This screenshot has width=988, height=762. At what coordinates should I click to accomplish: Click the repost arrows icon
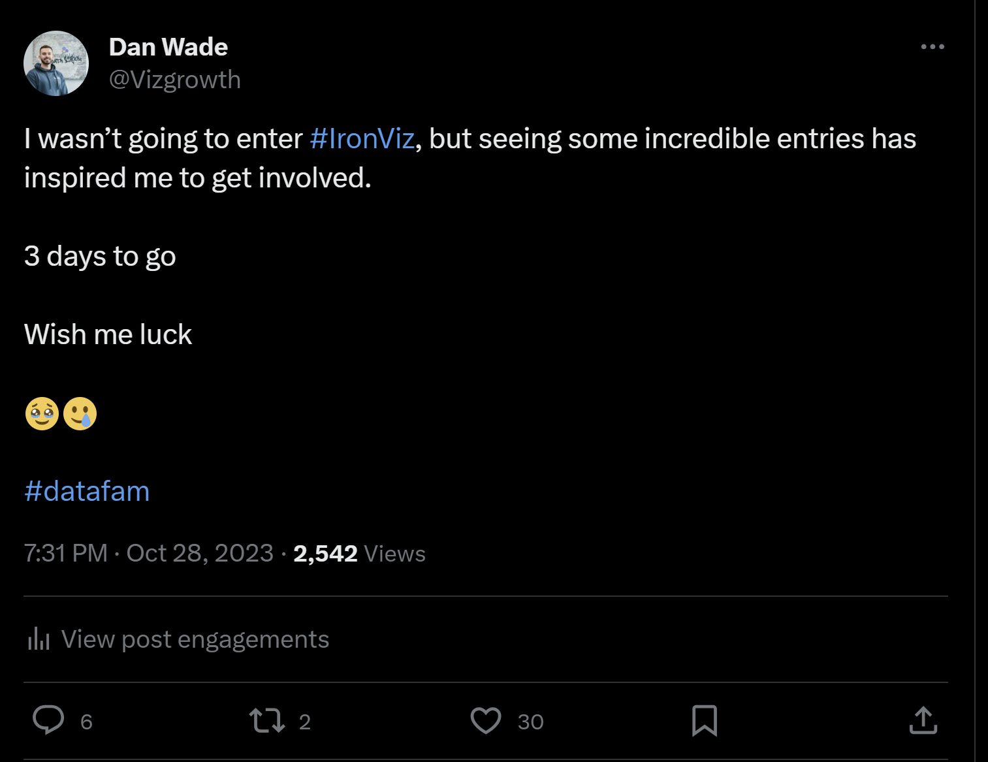266,720
